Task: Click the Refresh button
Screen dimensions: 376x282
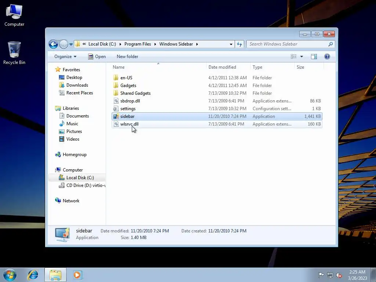Action: pos(239,44)
